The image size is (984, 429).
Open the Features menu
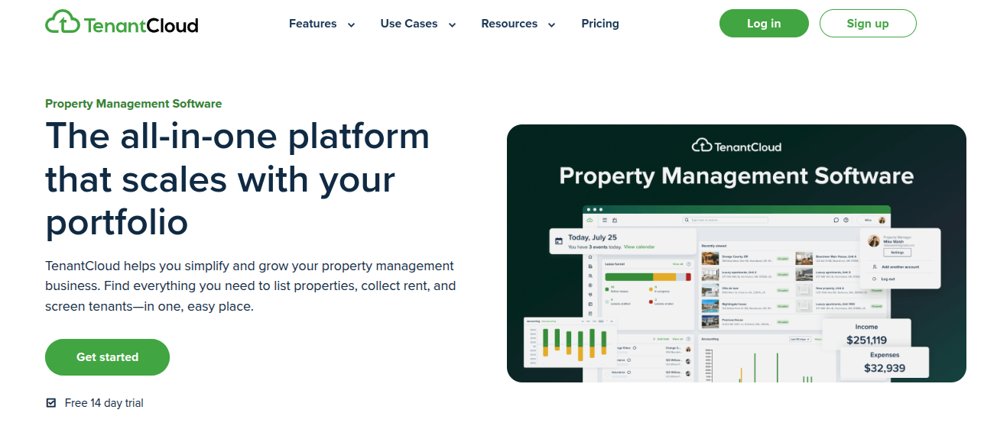pos(313,24)
